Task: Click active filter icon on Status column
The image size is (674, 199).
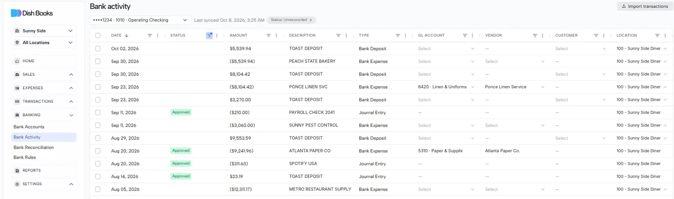Action: [209, 35]
